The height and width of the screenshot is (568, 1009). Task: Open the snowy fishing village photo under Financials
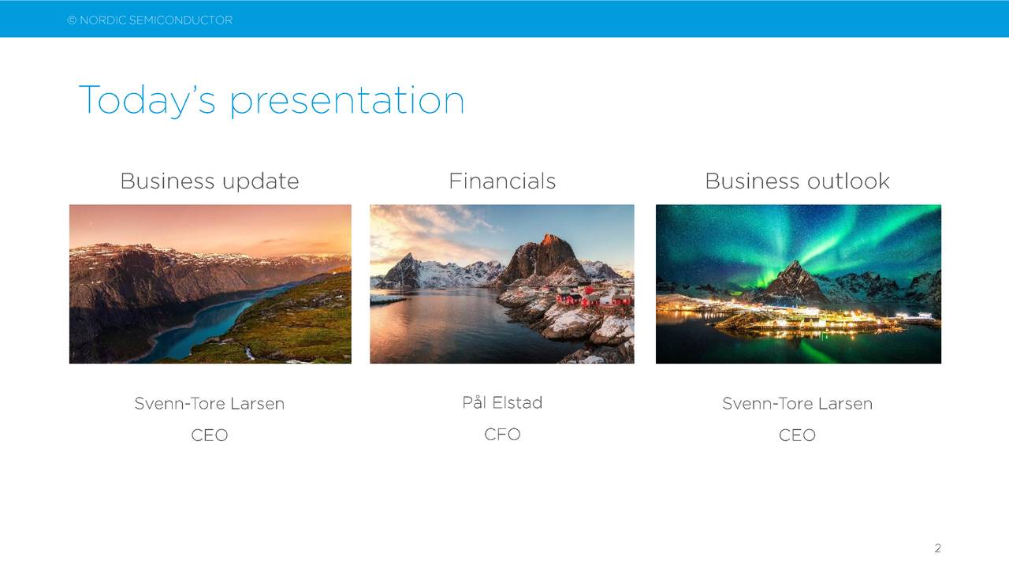[501, 284]
